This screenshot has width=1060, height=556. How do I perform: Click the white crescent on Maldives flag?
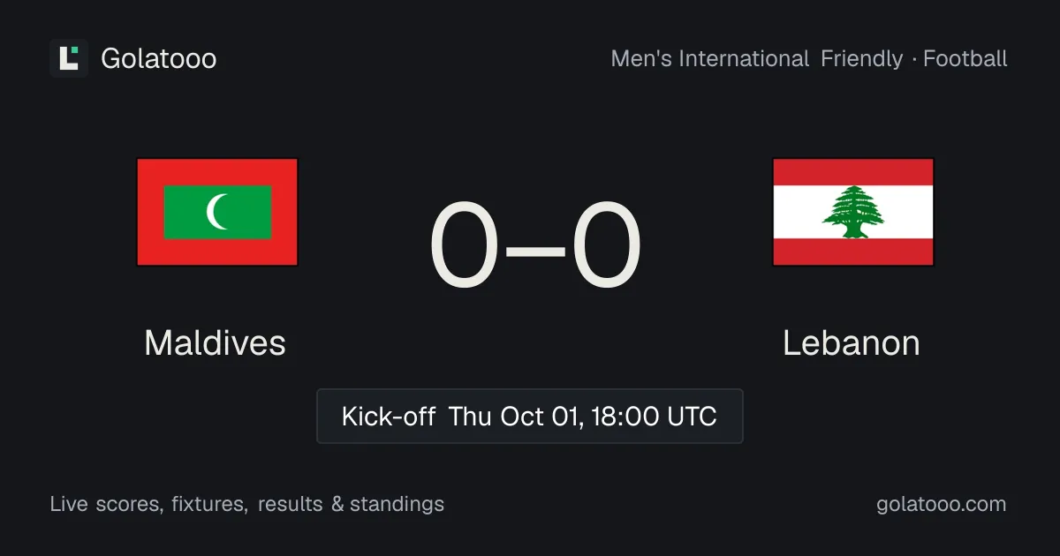pyautogui.click(x=215, y=212)
